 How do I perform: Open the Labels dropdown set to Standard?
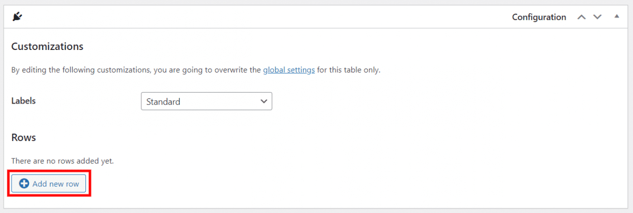(206, 102)
